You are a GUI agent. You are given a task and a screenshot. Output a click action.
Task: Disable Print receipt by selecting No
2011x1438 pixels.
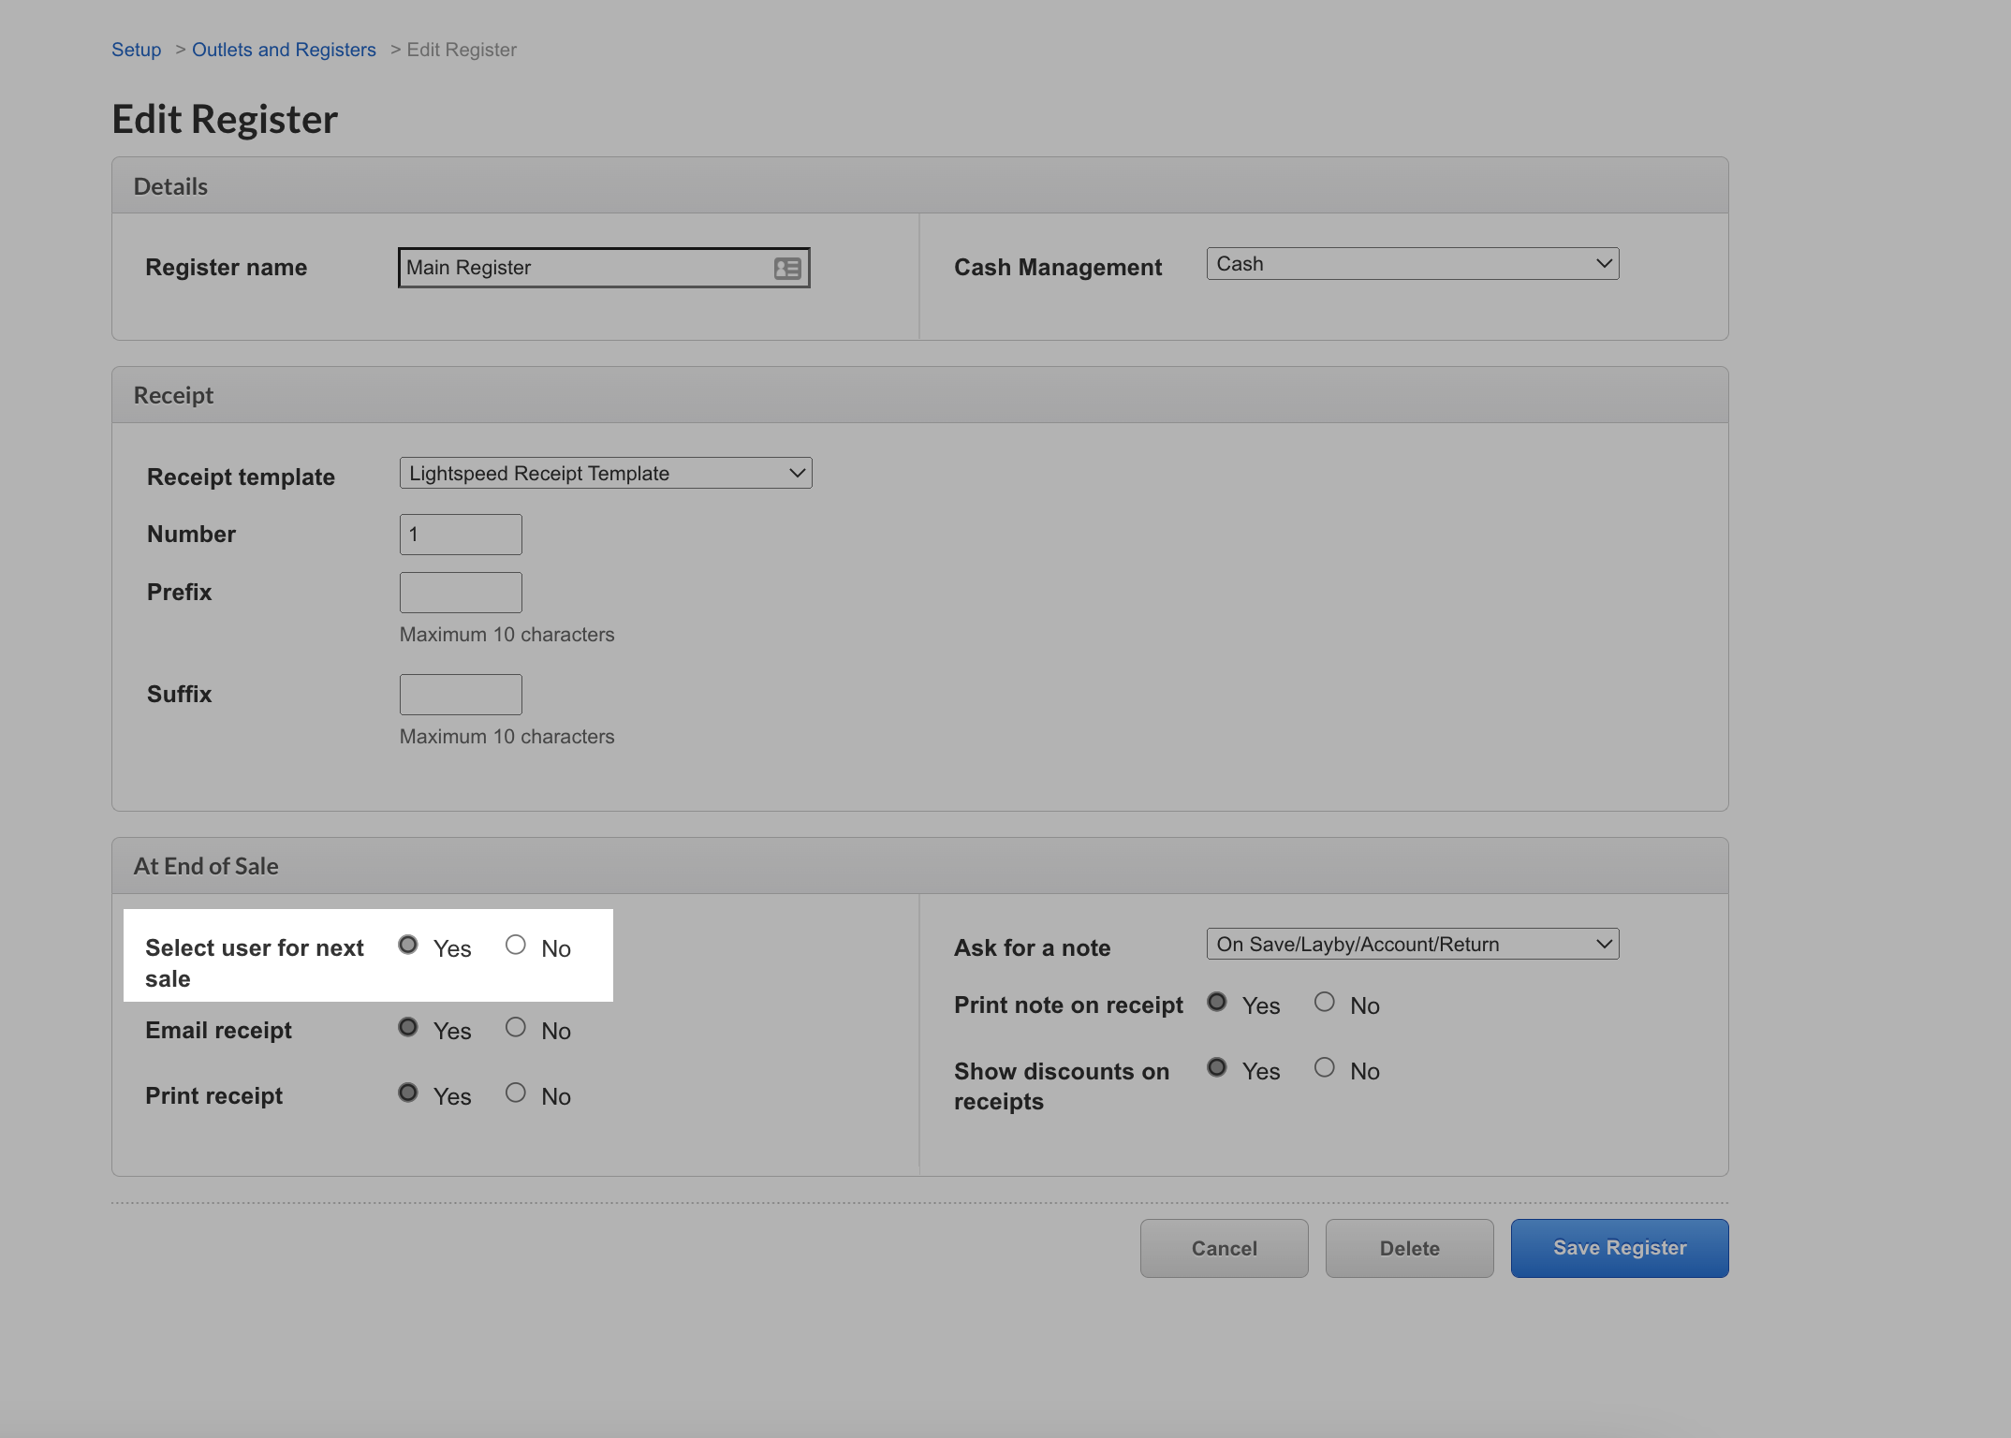point(516,1092)
